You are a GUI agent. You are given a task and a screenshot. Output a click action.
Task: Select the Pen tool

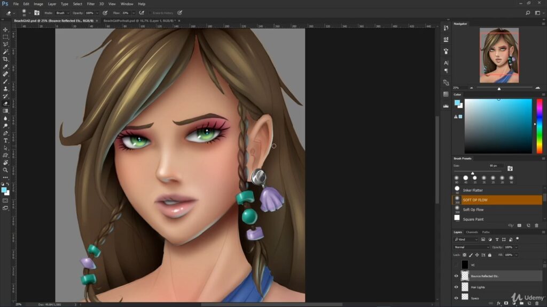[5, 133]
